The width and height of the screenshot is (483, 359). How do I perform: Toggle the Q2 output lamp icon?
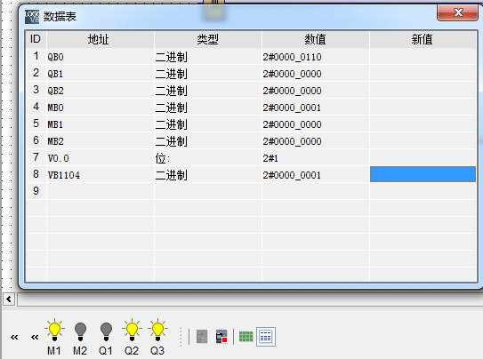(132, 330)
